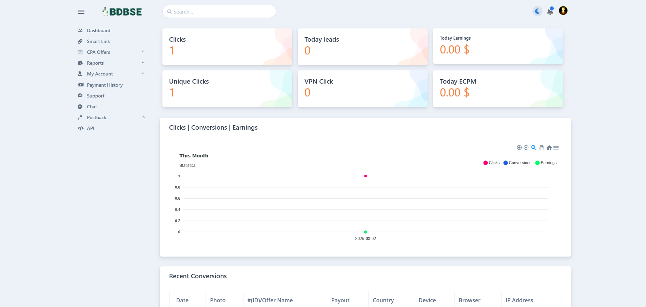
Task: Click the search magnifier icon
Action: tap(169, 12)
